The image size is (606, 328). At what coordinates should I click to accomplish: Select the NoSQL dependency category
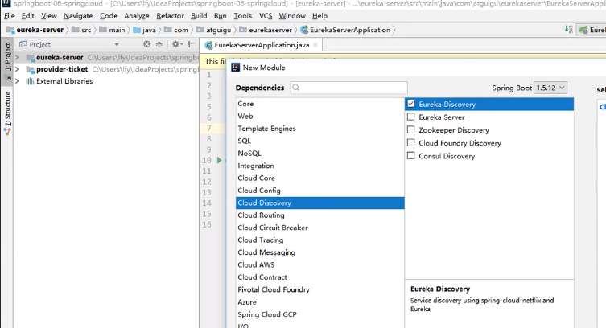pyautogui.click(x=320, y=154)
